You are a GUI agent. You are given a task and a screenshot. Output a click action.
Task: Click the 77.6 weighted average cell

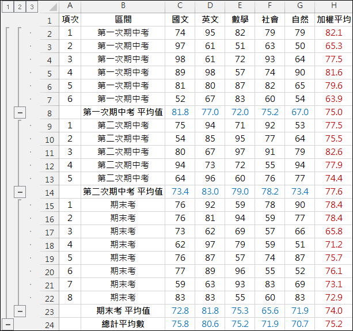pyautogui.click(x=333, y=192)
